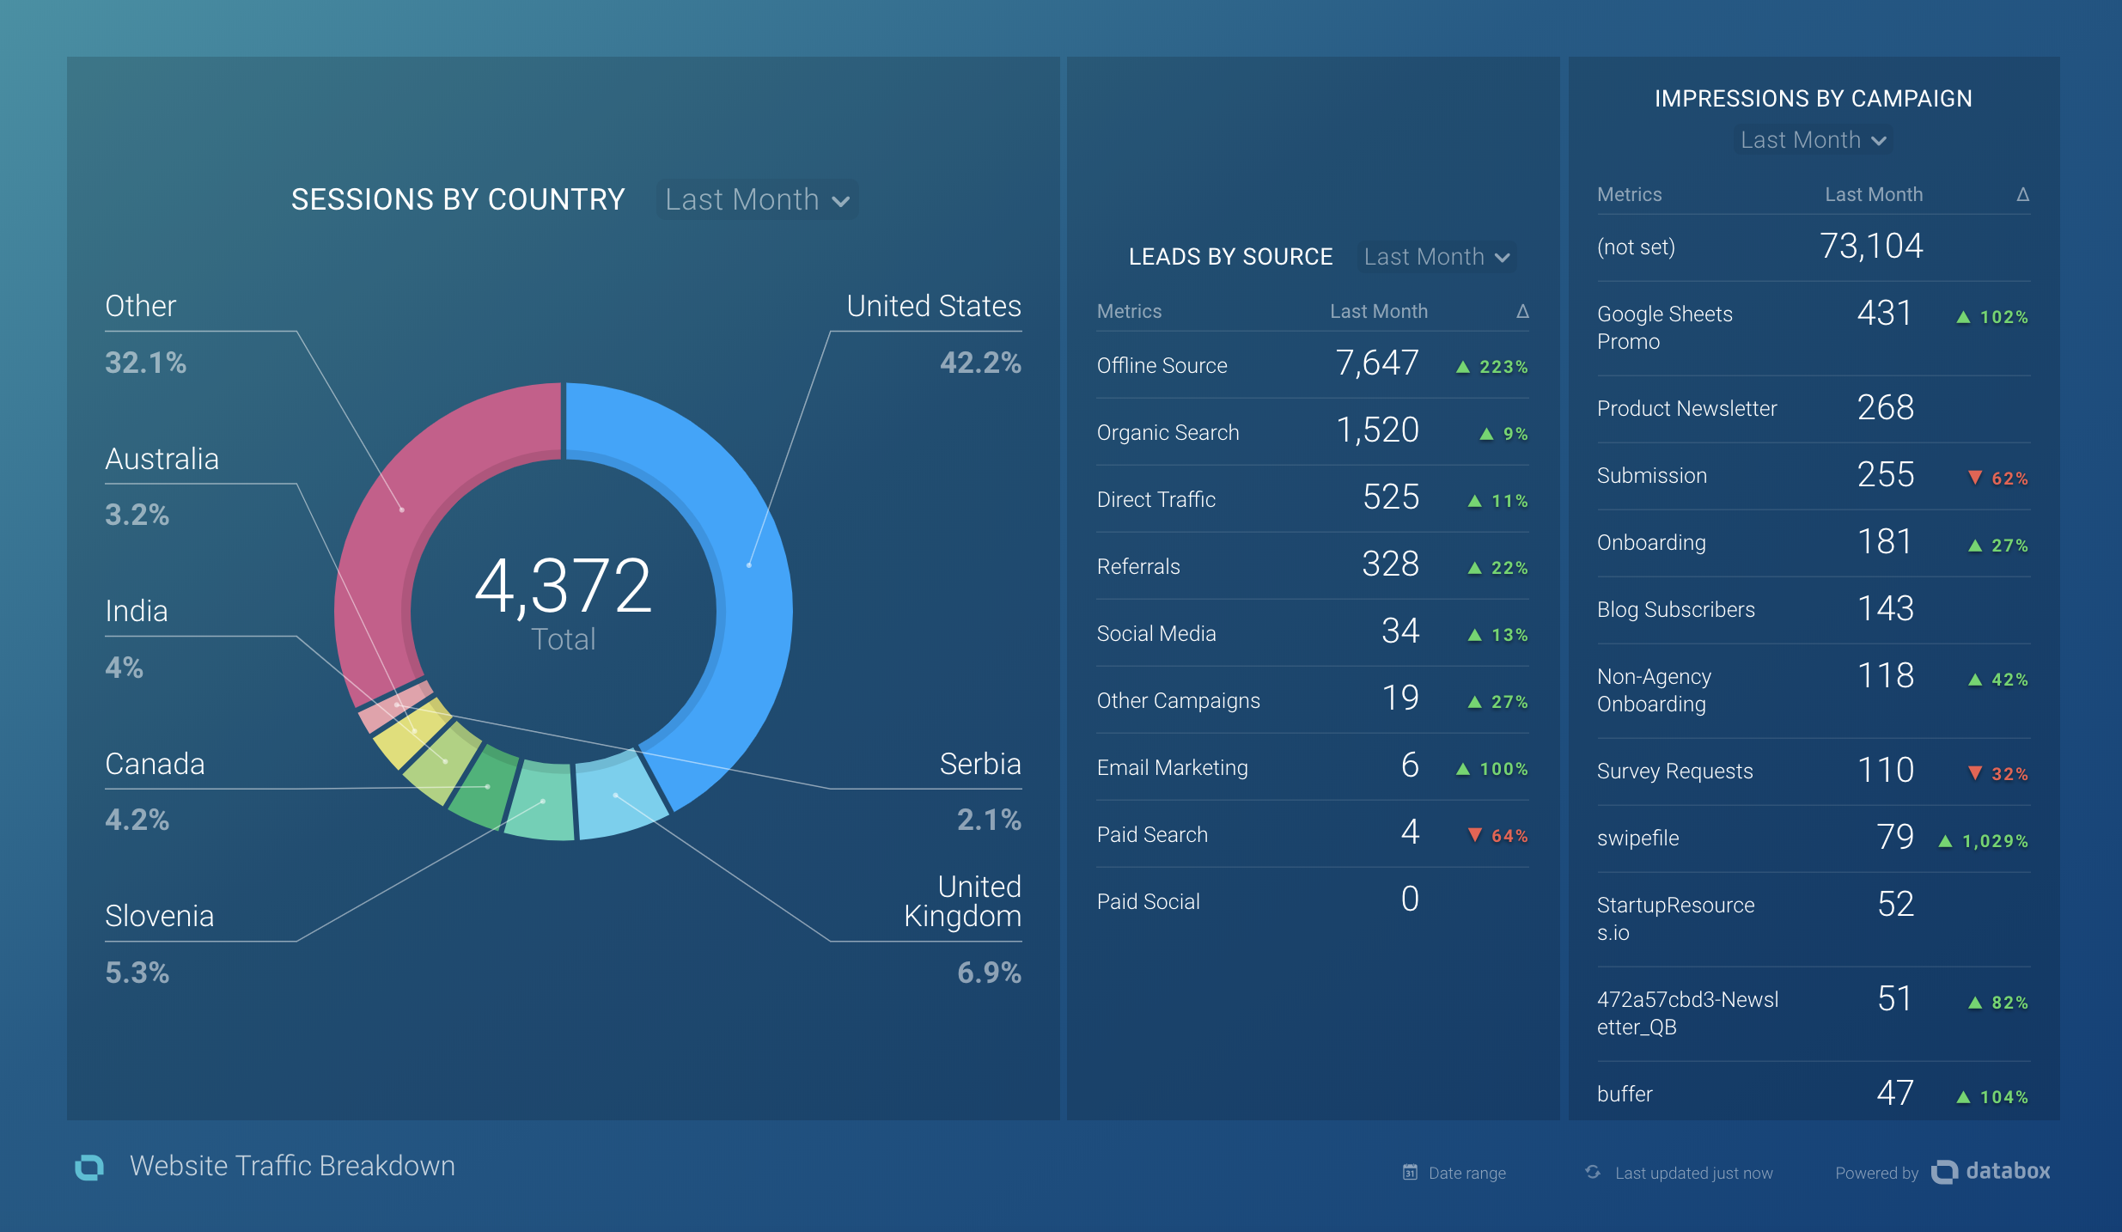Click the calendar icon next to Date range
2122x1232 pixels.
1410,1172
